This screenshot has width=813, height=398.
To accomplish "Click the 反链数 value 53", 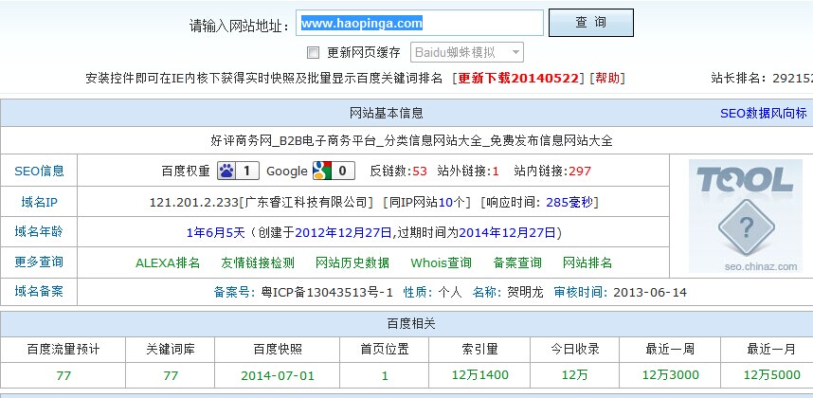I will 420,171.
